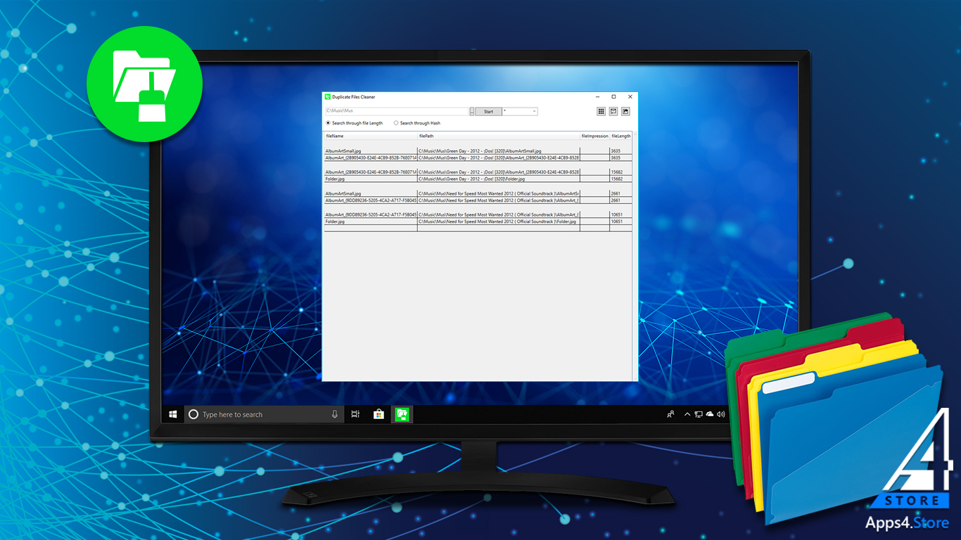Click the fileLength column header
Viewport: 961px width, 540px height.
pyautogui.click(x=620, y=136)
